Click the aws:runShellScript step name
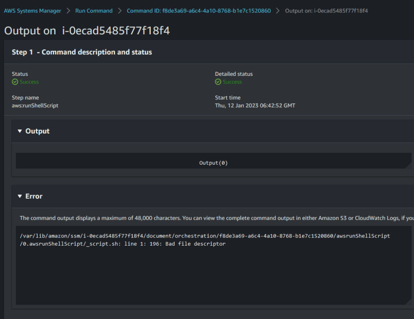414x319 pixels. click(x=35, y=106)
